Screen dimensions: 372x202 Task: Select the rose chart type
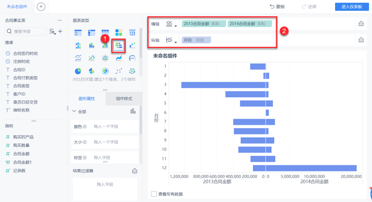point(91,71)
